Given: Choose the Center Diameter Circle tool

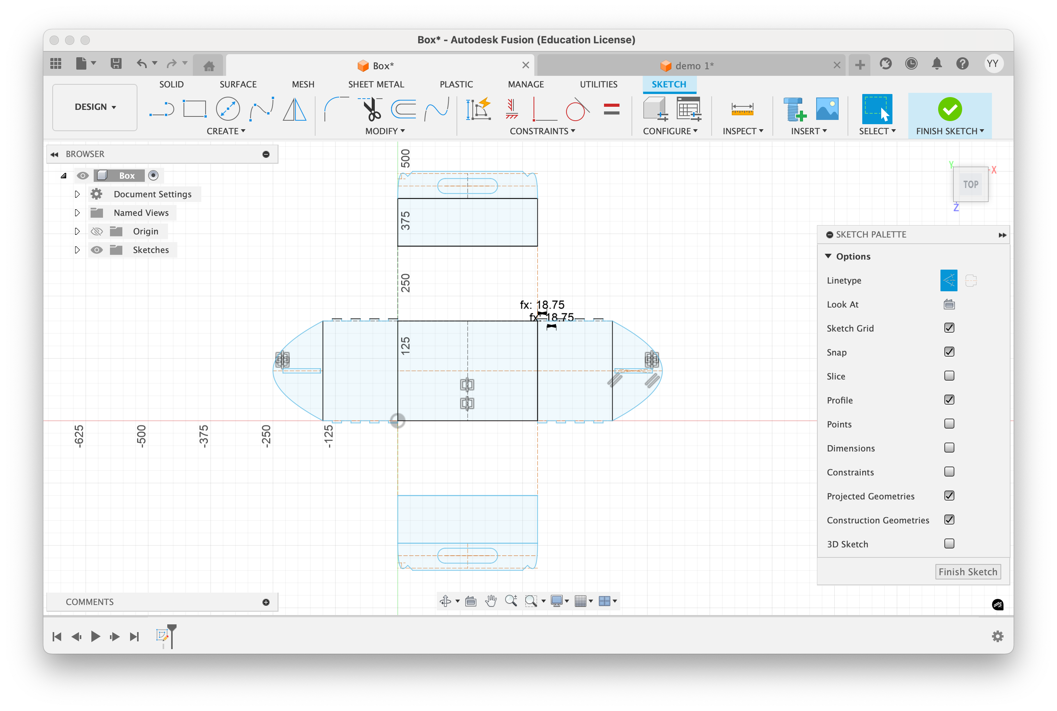Looking at the screenshot, I should tap(228, 109).
